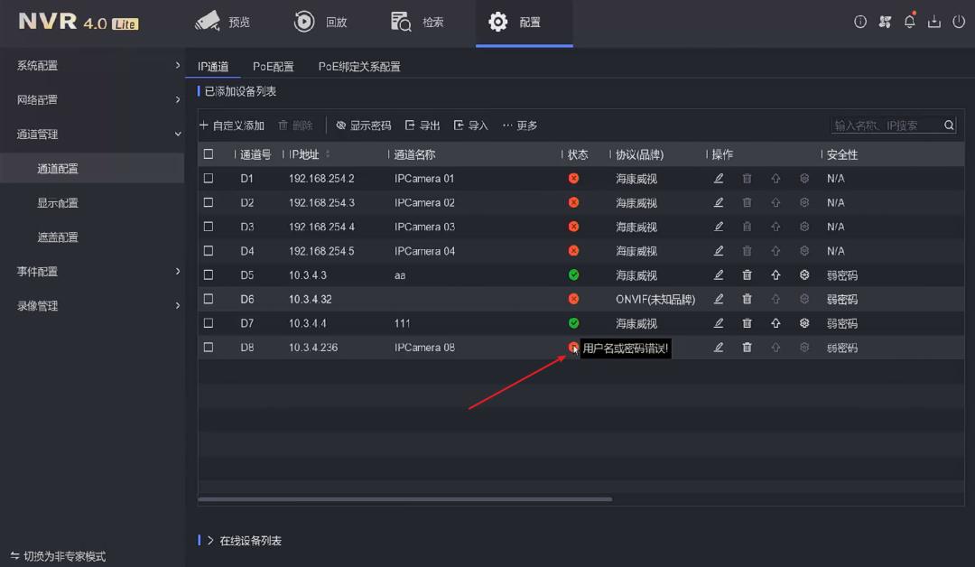Select the checkbox for channel D8
The width and height of the screenshot is (975, 567).
click(x=209, y=347)
